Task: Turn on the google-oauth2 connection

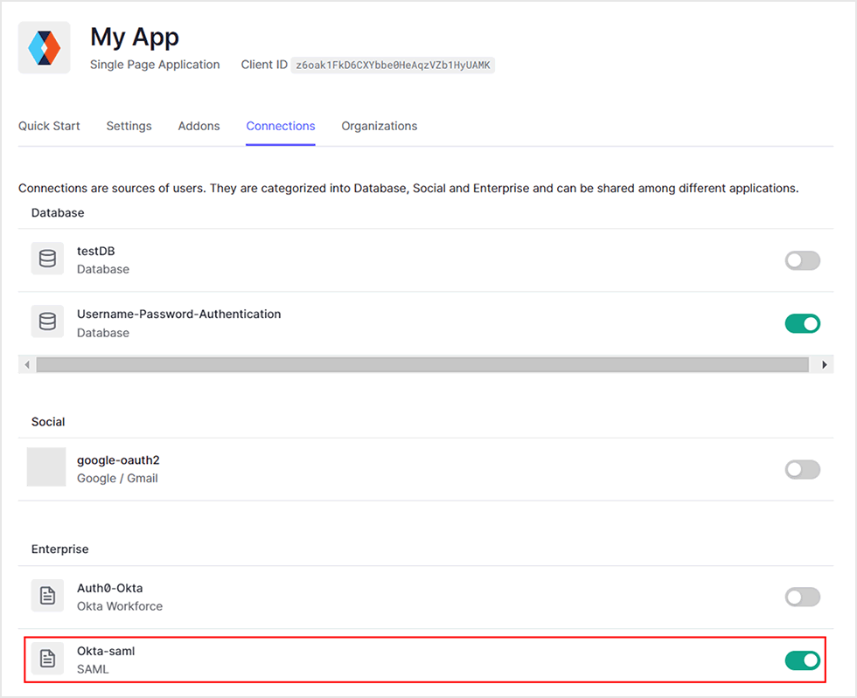Action: [x=803, y=469]
